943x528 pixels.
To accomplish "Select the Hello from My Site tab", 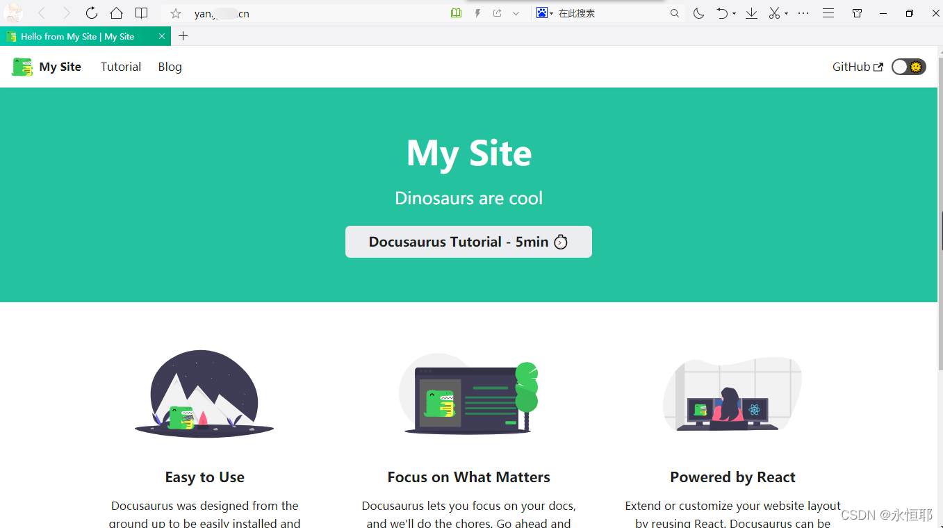I will click(x=85, y=36).
